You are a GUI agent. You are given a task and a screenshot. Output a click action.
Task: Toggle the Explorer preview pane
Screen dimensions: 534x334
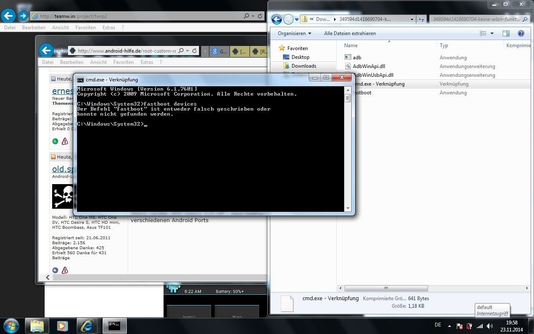[506, 33]
